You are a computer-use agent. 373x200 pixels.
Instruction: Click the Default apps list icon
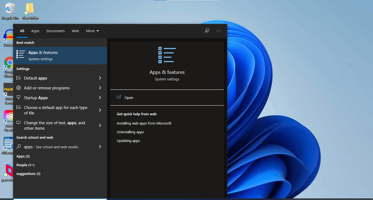(x=19, y=78)
